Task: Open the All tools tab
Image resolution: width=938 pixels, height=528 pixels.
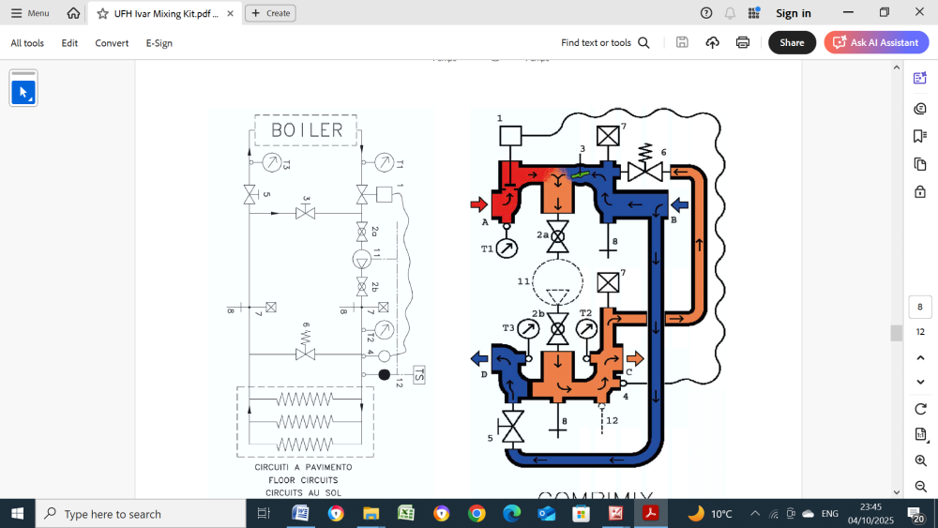Action: [x=27, y=43]
